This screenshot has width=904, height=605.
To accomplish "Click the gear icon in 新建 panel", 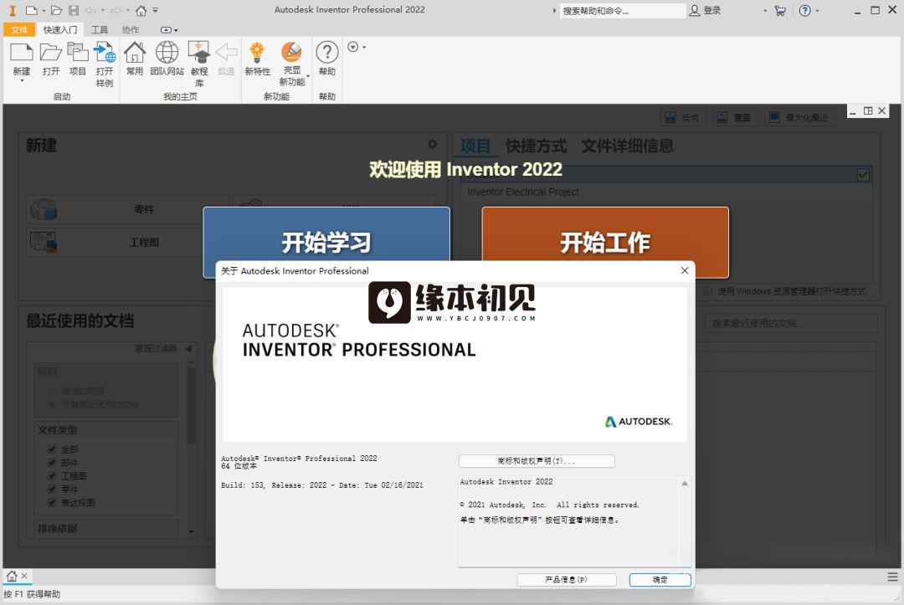I will tap(433, 144).
